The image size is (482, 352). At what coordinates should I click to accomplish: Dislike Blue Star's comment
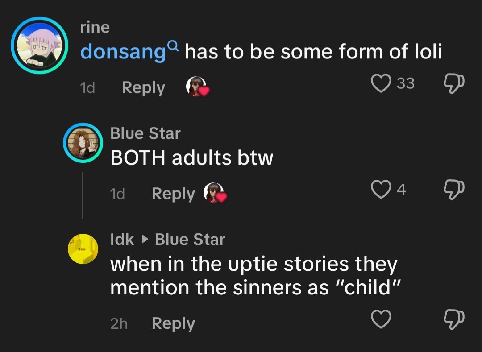[x=454, y=190]
